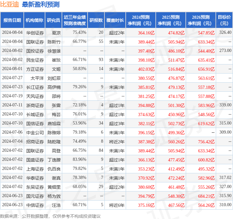Click the 2024-07-27 report date
Screen dimensions: 233x219
pos(12,78)
